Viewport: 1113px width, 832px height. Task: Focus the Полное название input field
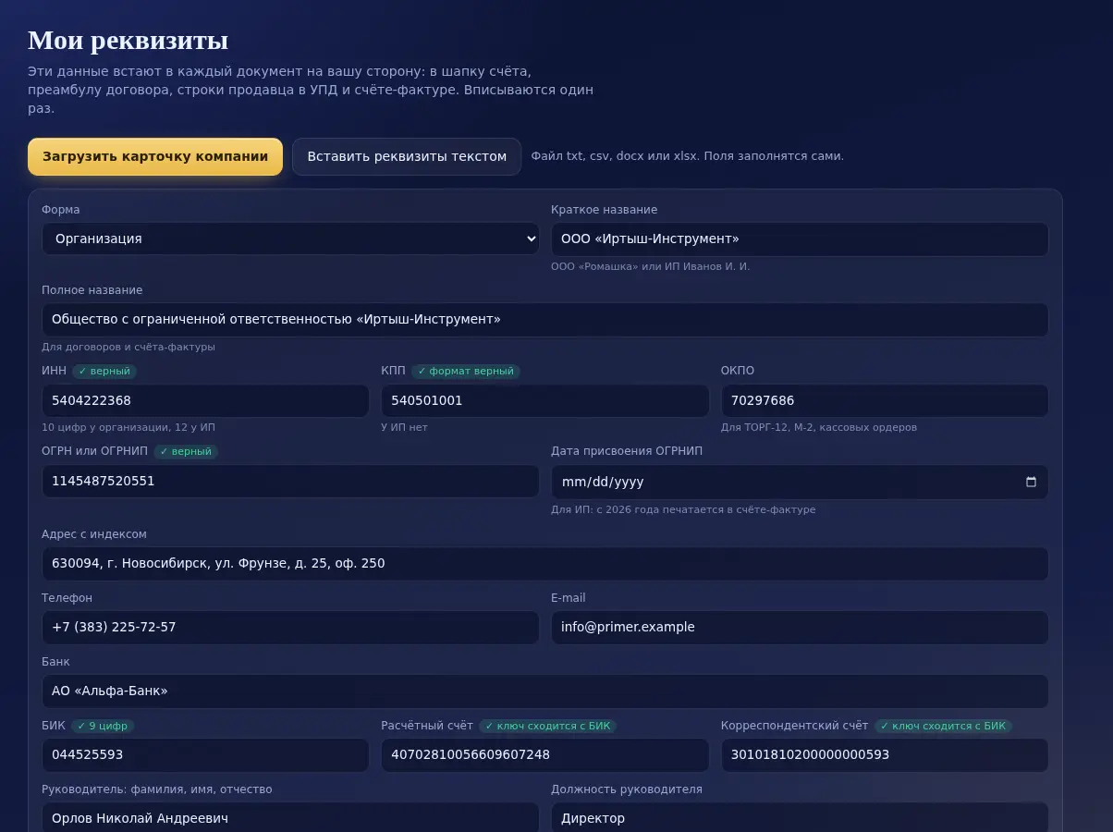click(x=545, y=320)
